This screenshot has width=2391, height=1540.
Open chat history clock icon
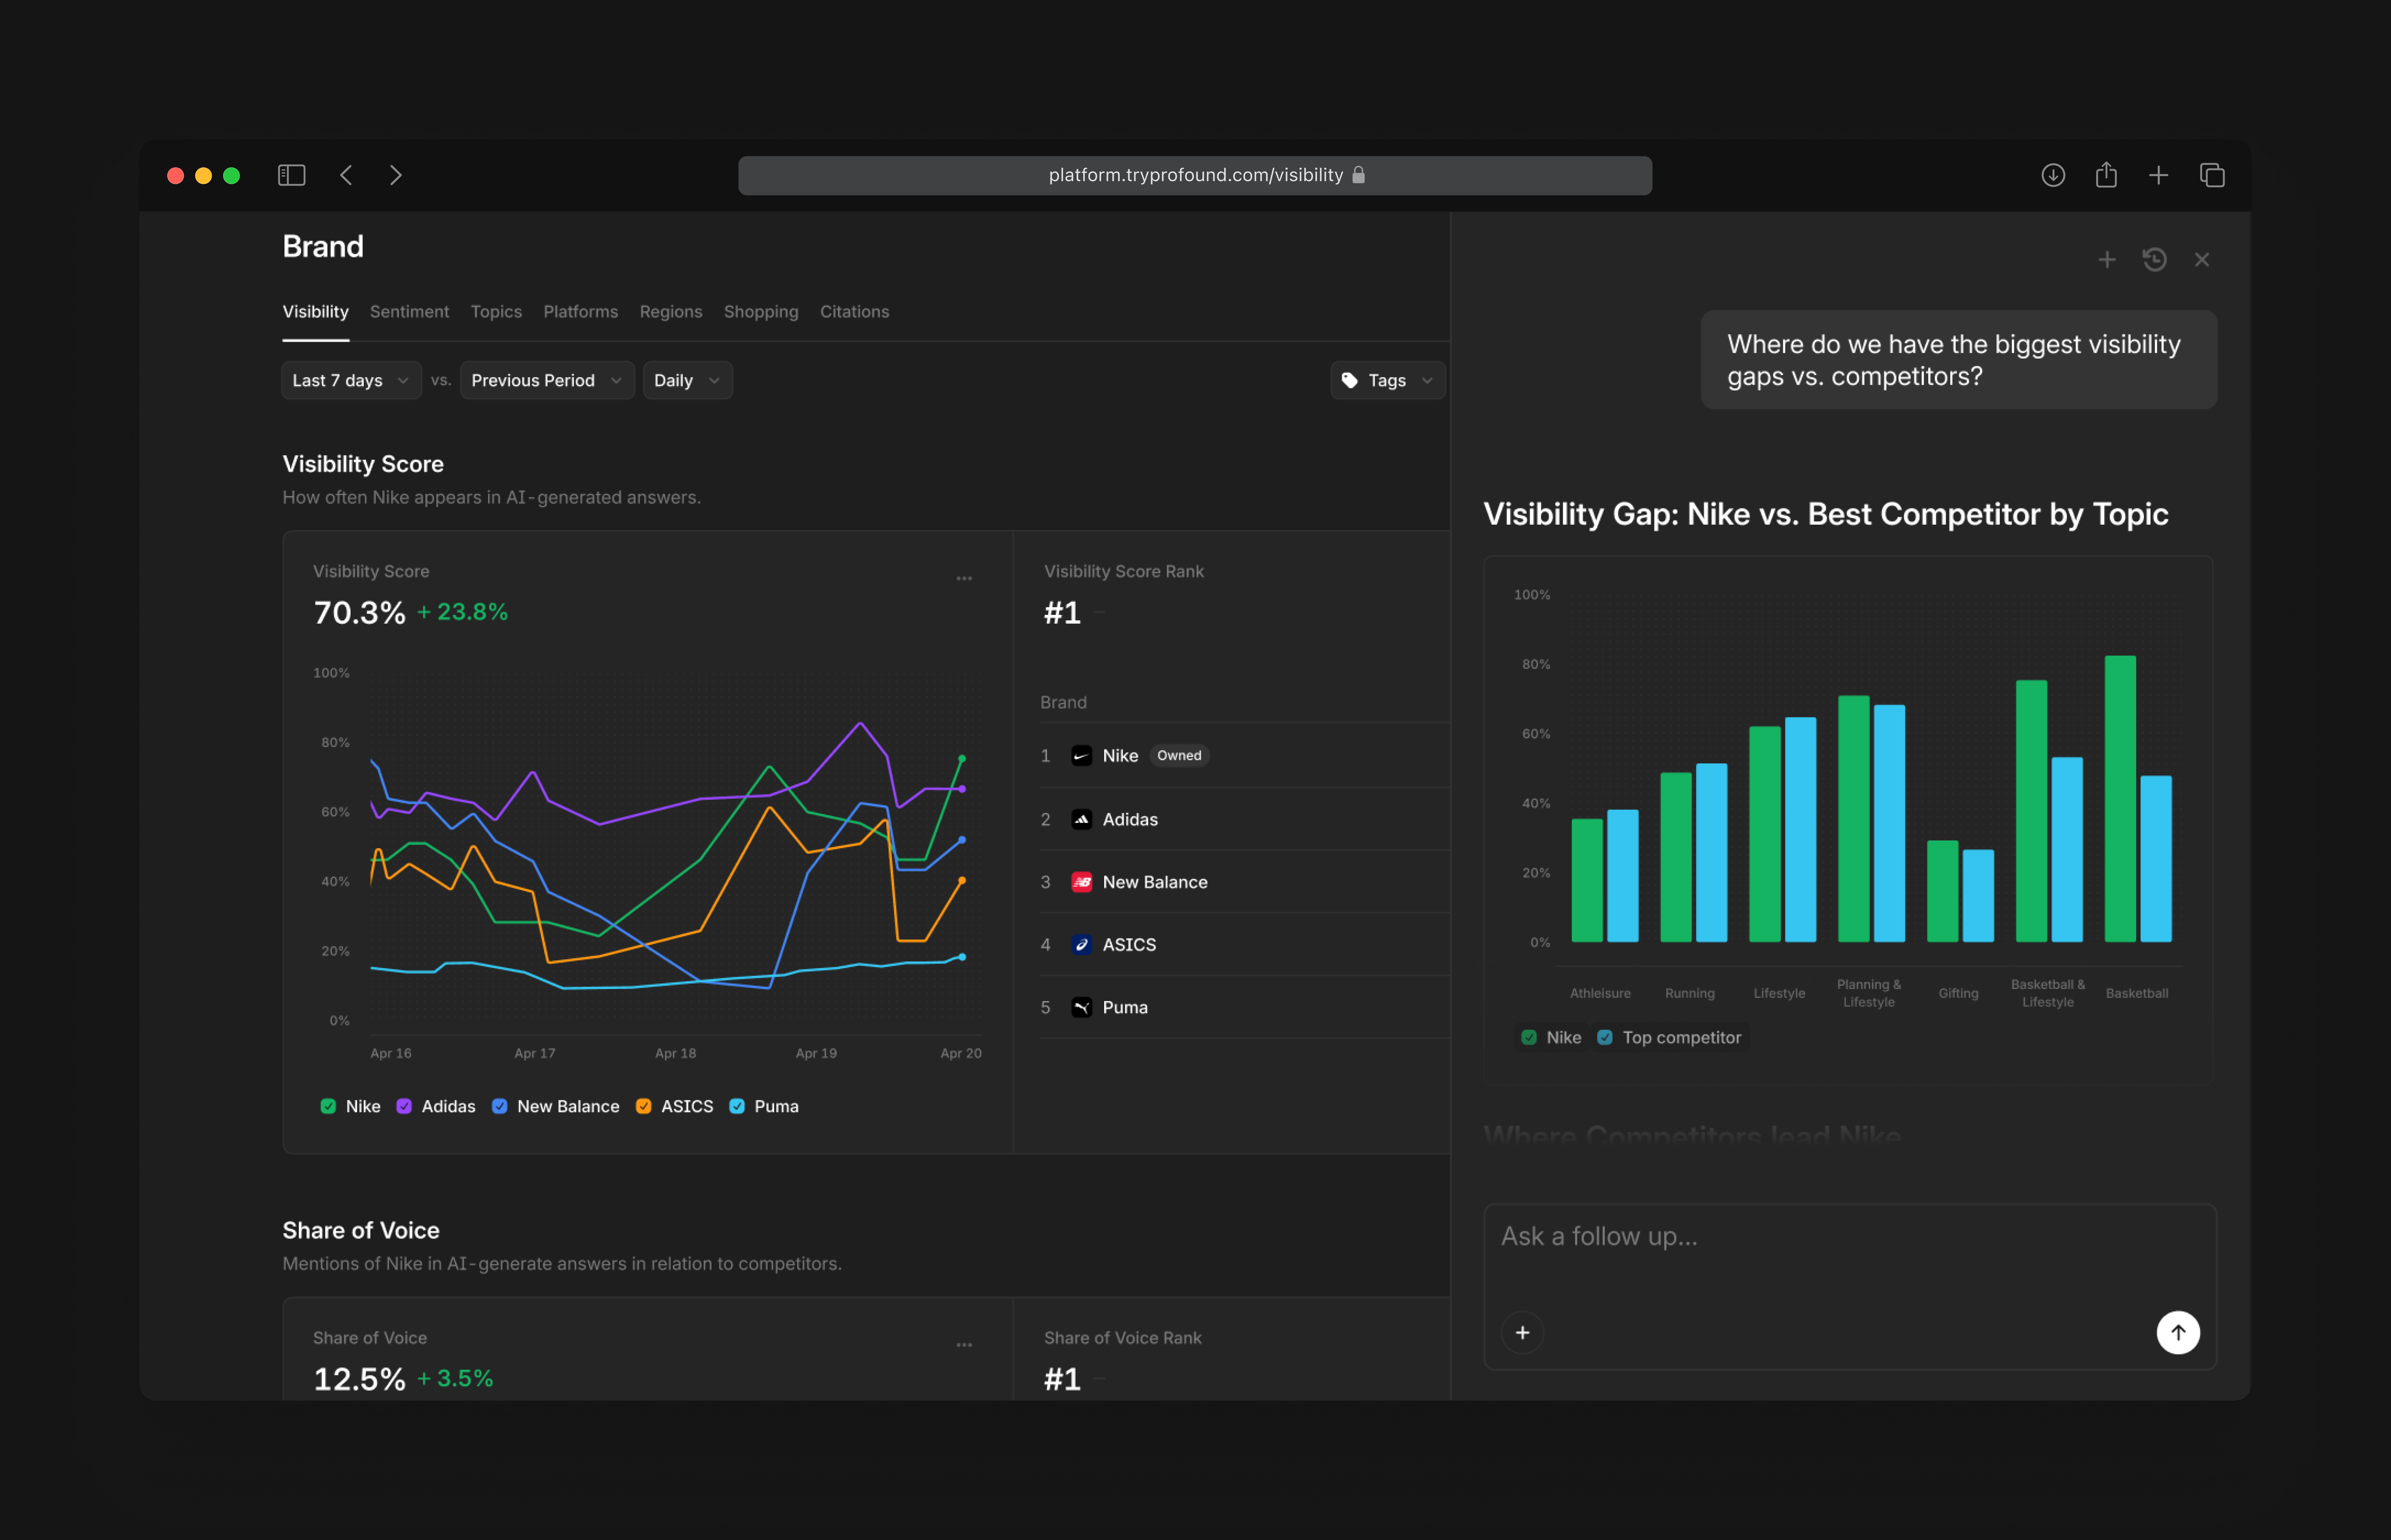click(2155, 260)
